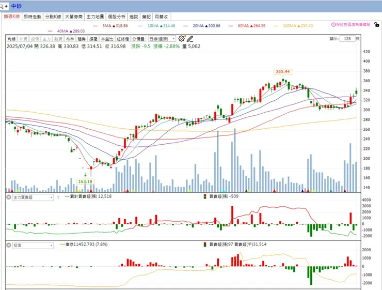Click the 買賣超(張)97 買賣超(千)31,514 legend

pos(235,244)
